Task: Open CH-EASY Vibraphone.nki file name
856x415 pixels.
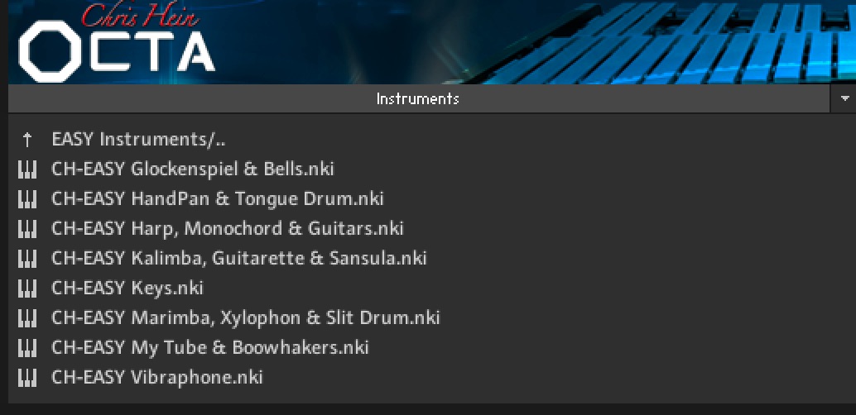Action: pos(156,377)
